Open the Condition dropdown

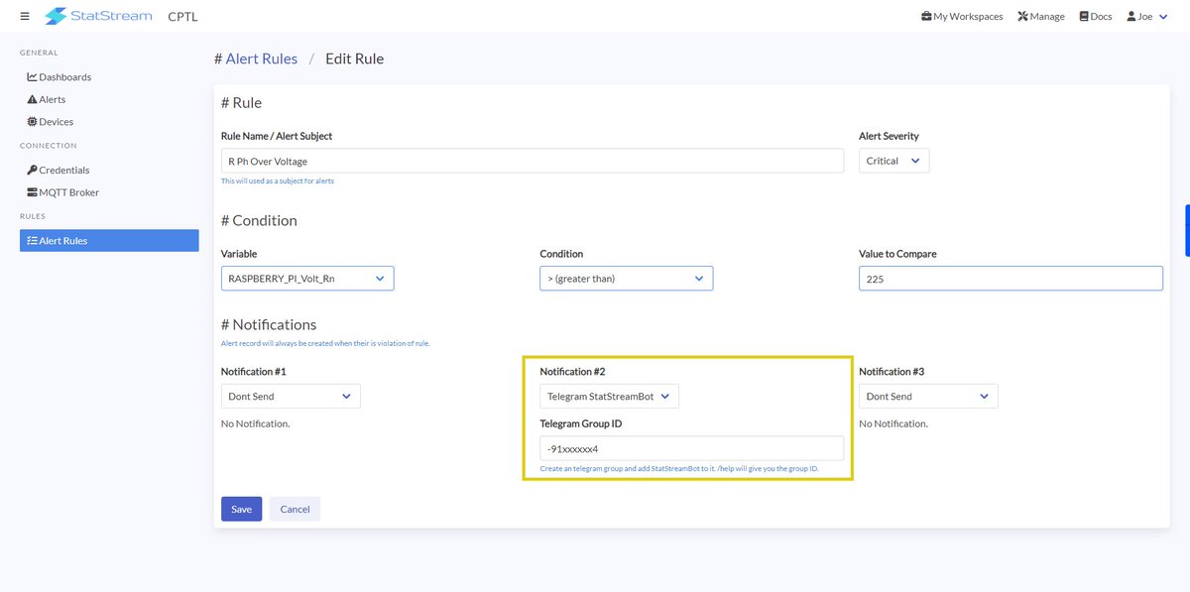[627, 279]
